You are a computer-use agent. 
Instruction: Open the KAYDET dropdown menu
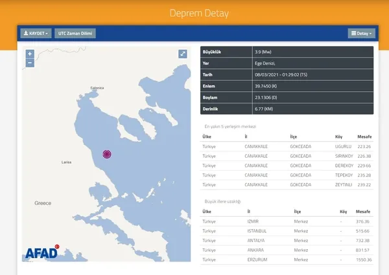tap(36, 33)
